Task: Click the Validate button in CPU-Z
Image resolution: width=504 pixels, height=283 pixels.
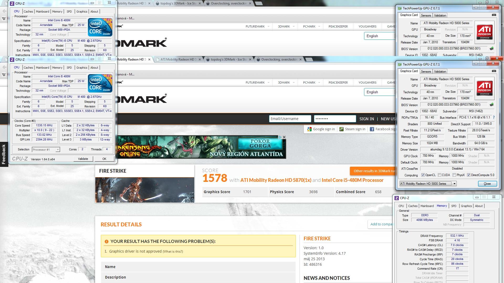Action: 83,159
